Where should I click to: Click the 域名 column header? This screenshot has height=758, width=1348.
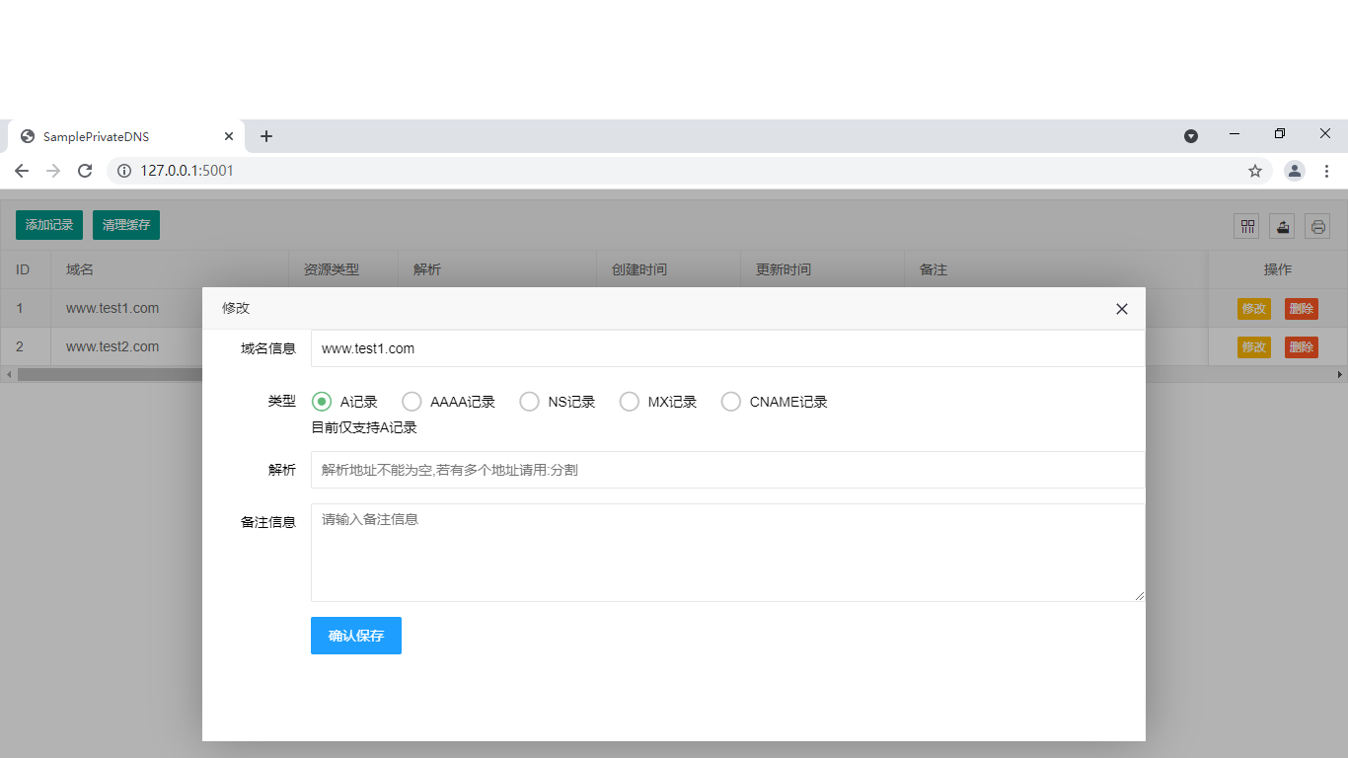point(170,269)
